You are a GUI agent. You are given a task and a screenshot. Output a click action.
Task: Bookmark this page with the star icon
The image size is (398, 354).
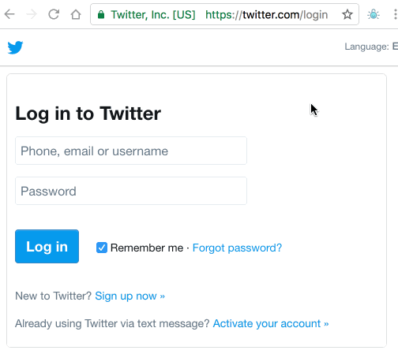point(347,14)
